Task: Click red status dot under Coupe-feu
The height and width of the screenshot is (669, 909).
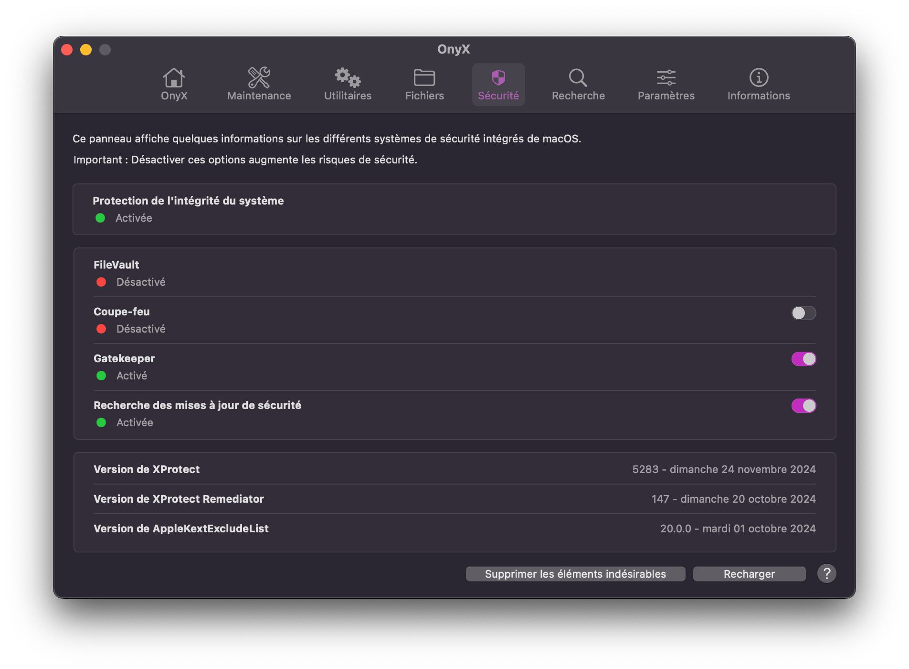Action: [x=101, y=329]
